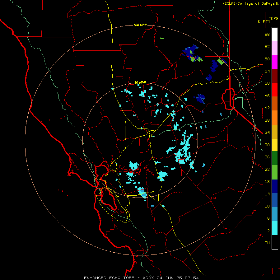Screen dimensions: 280x280
Task: Click the legend value 18
Action: 267,182
